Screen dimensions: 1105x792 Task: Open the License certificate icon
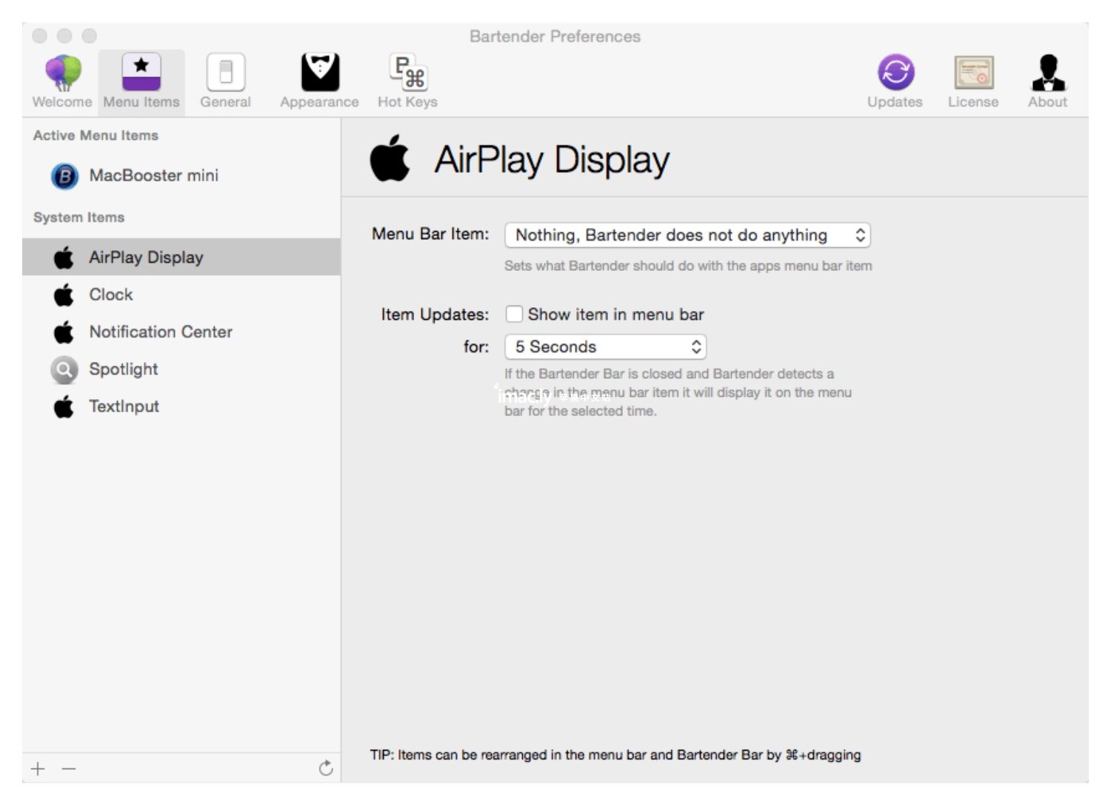(973, 73)
